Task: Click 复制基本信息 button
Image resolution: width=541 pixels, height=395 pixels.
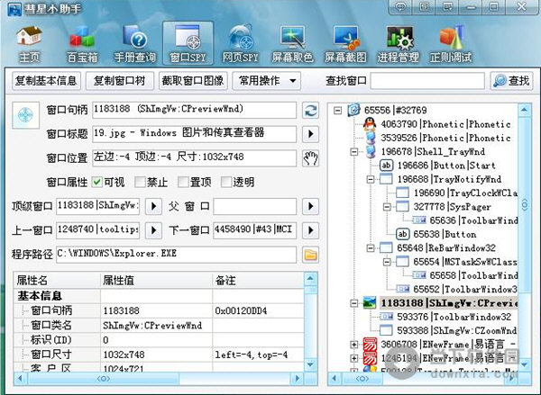Action: point(46,81)
